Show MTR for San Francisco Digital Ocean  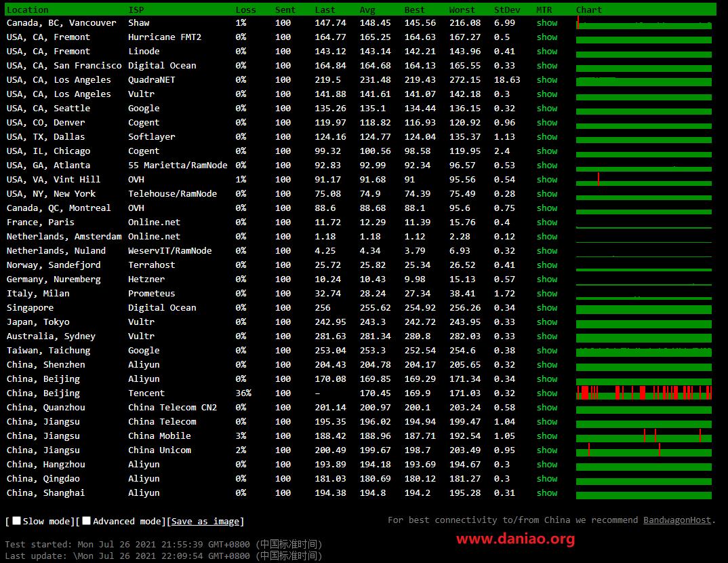coord(547,66)
